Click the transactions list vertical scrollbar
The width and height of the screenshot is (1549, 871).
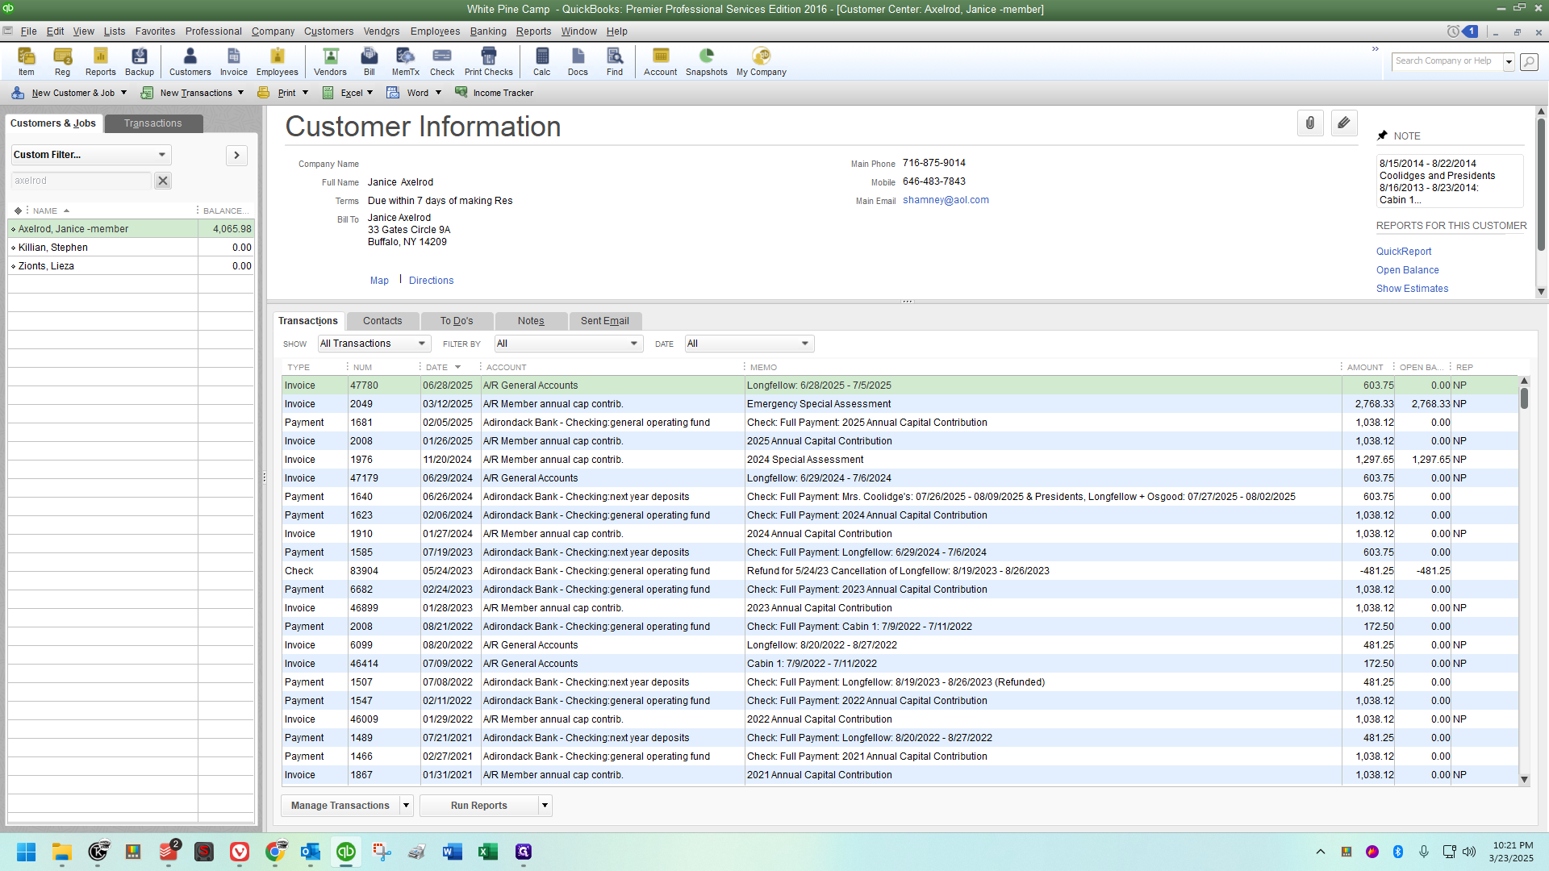pyautogui.click(x=1524, y=580)
